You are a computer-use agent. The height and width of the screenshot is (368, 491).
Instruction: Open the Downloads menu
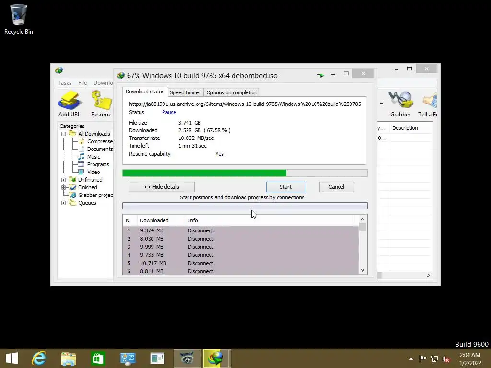(x=103, y=82)
